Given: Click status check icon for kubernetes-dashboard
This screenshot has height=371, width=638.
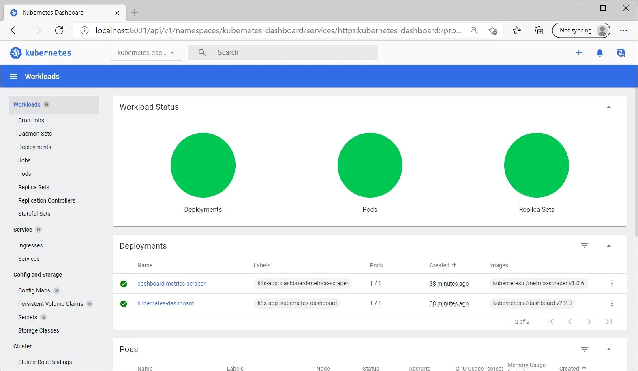Looking at the screenshot, I should point(124,304).
